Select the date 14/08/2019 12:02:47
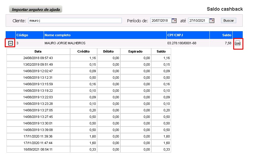 (38, 71)
